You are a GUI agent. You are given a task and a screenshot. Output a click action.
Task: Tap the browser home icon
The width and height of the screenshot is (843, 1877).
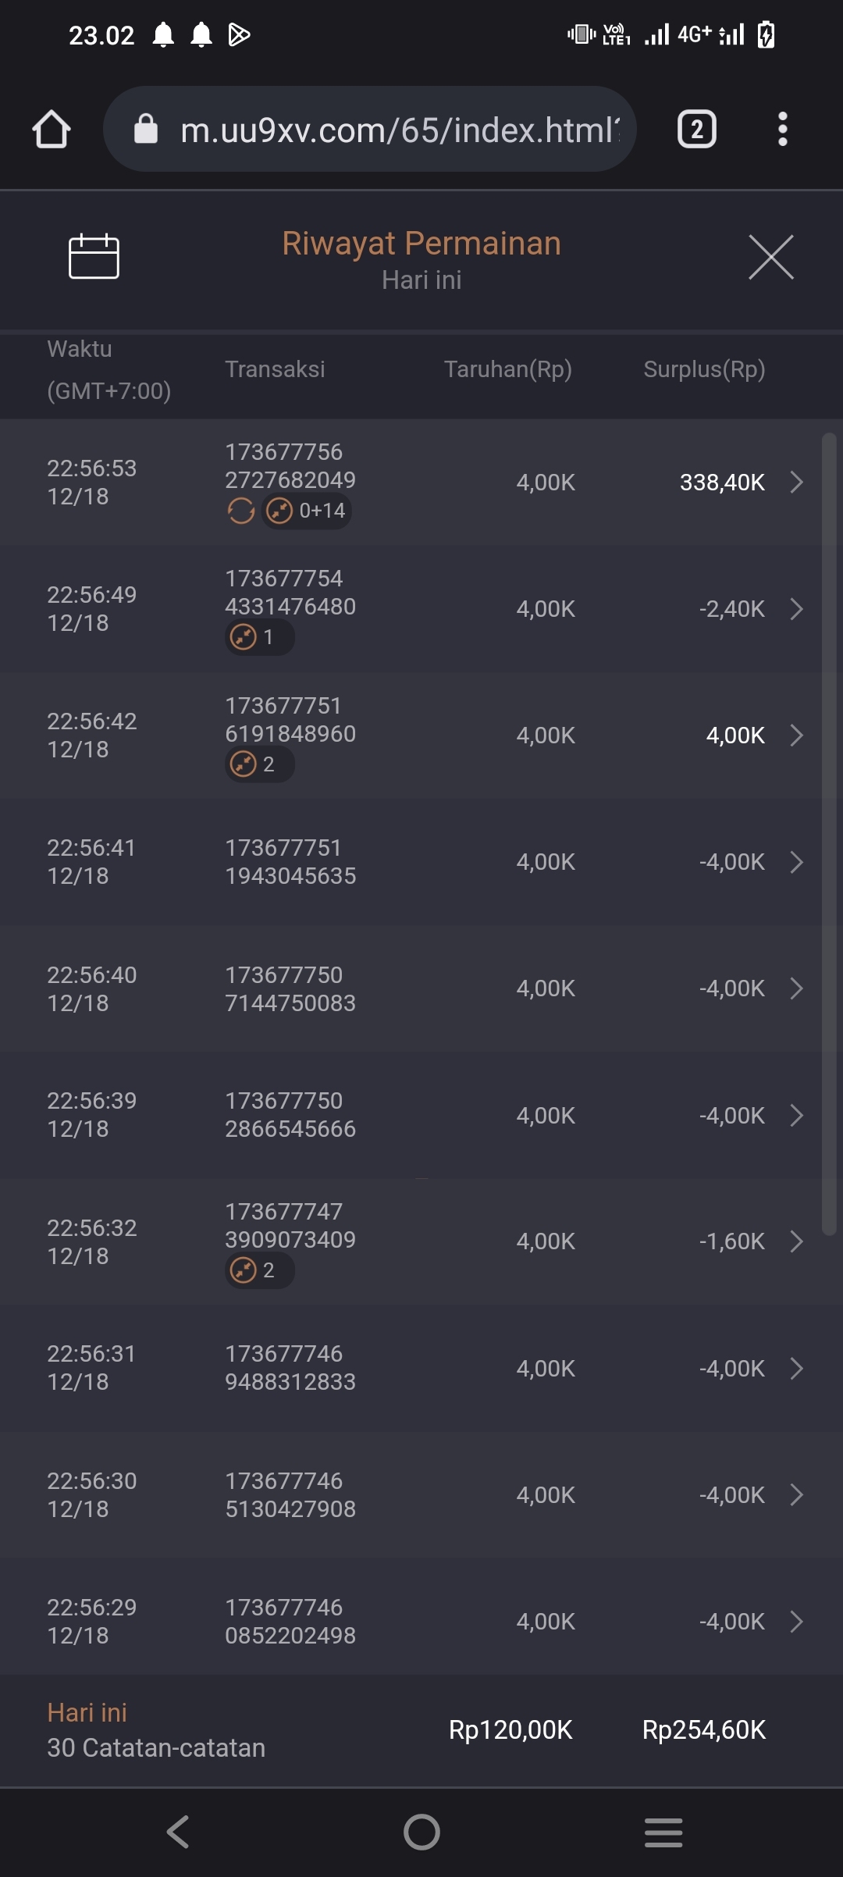52,130
